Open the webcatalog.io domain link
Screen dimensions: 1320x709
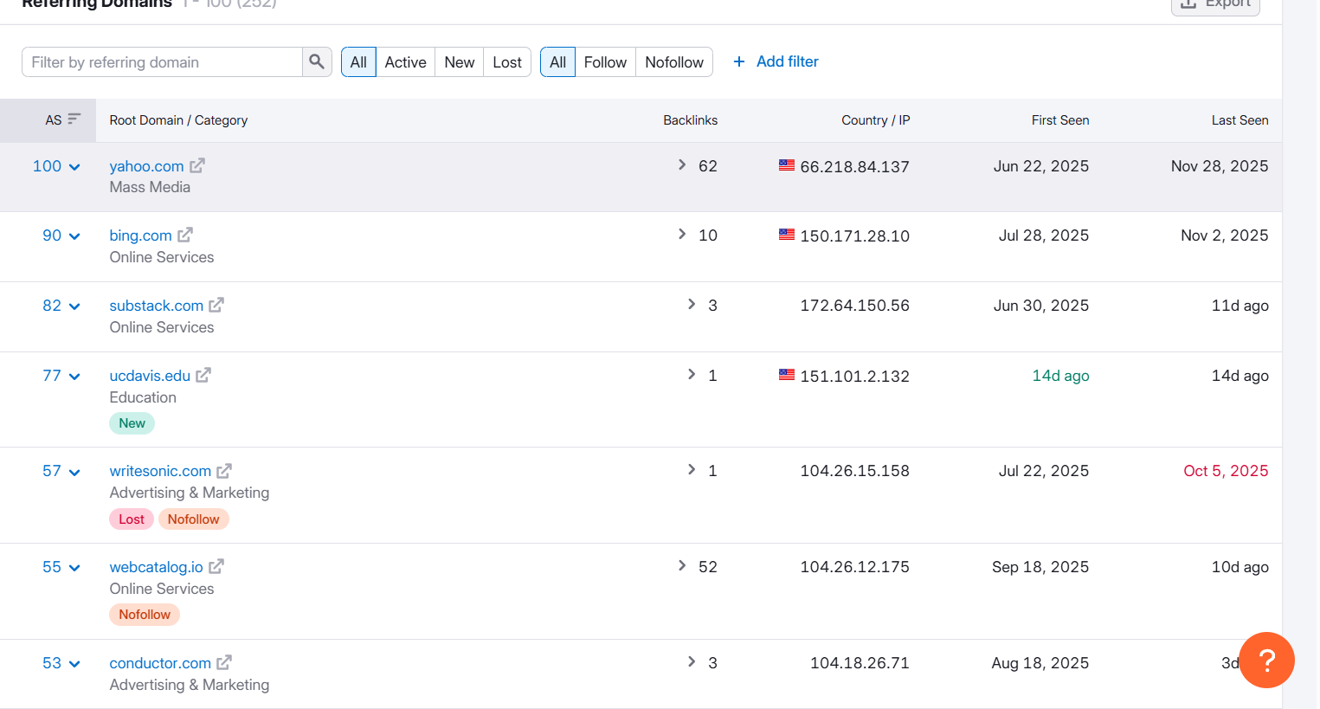[x=156, y=567]
